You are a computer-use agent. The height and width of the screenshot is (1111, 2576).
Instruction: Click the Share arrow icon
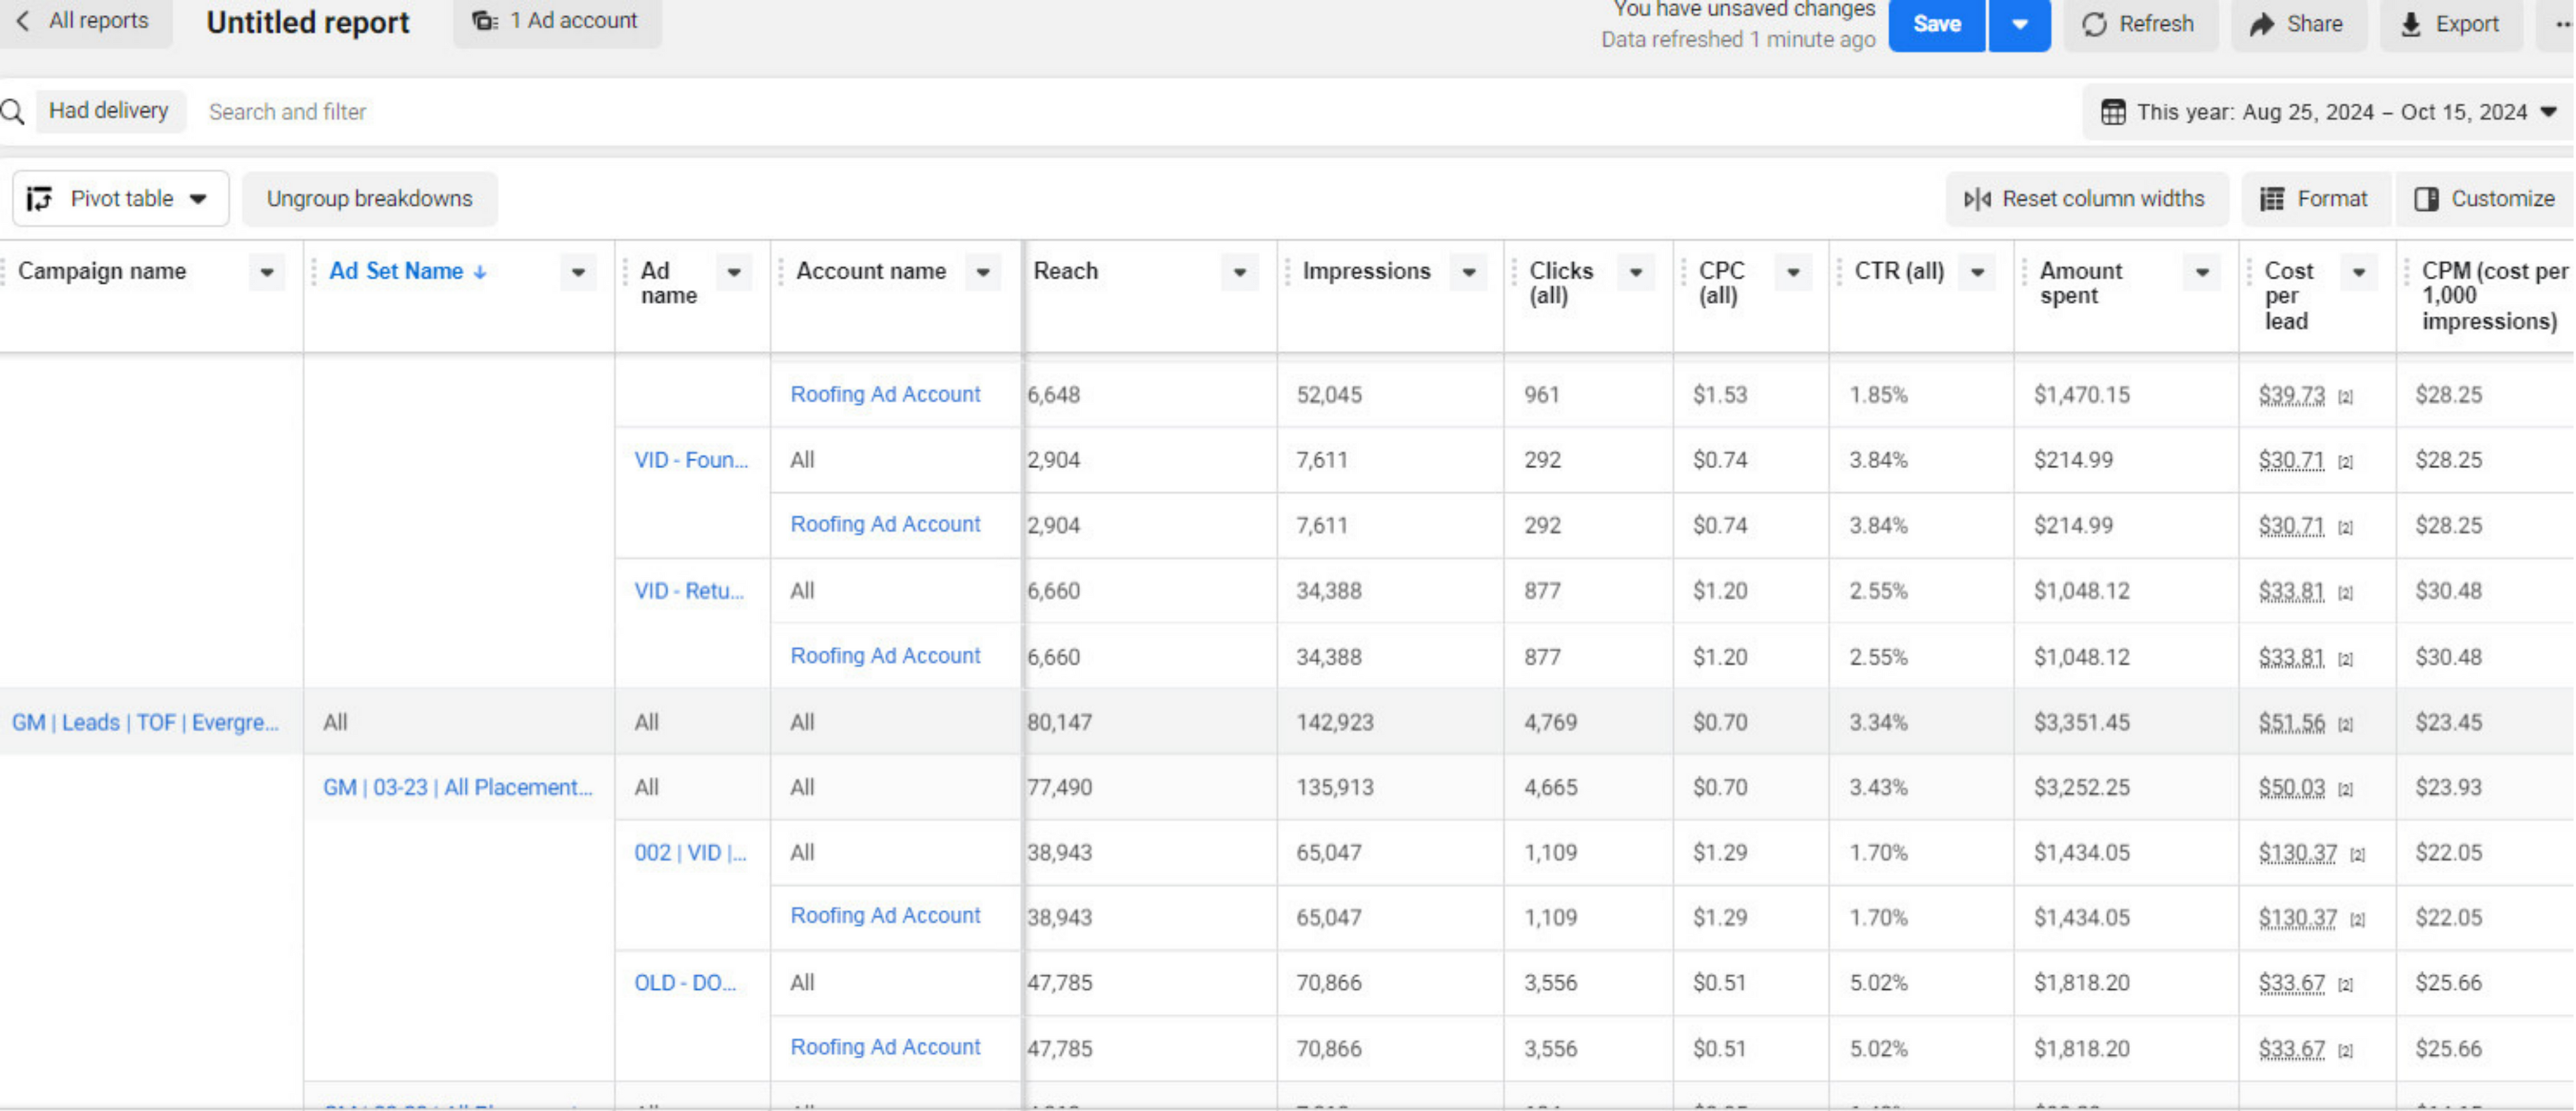coord(2262,24)
